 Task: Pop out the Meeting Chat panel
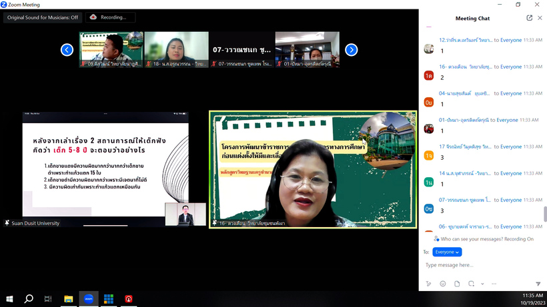[530, 18]
